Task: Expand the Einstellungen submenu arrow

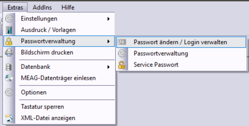Action: point(108,19)
